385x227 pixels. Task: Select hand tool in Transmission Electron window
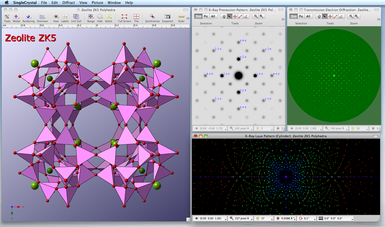pos(319,16)
